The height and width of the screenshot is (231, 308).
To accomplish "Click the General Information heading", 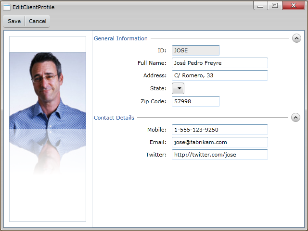I will [x=121, y=38].
